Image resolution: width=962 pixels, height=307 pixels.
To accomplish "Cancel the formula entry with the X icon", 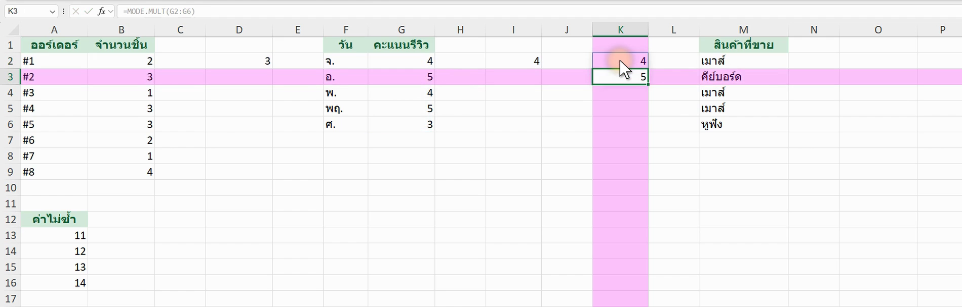I will click(75, 11).
